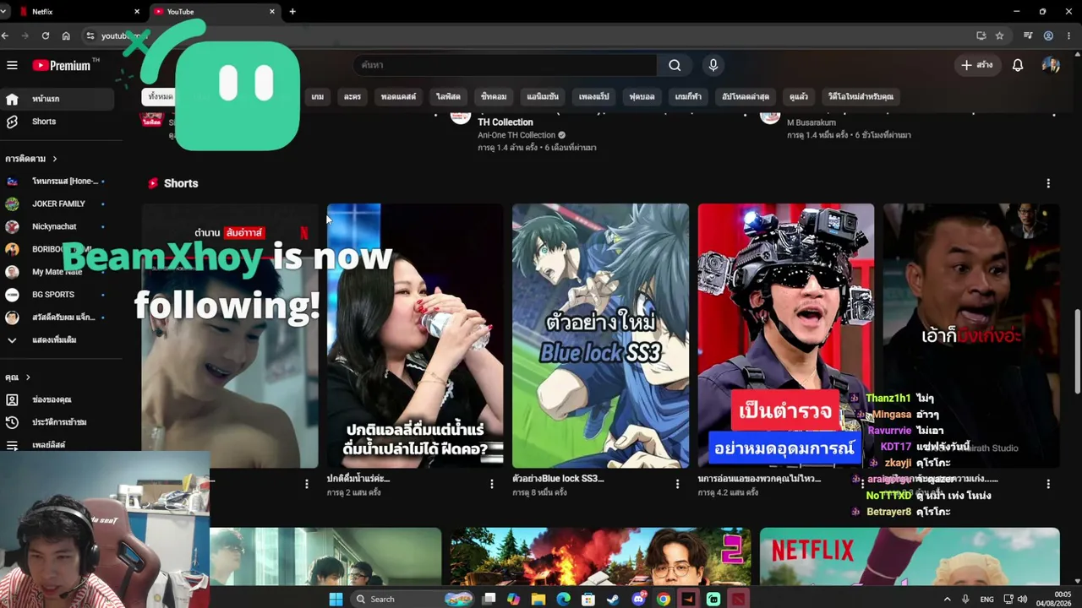Launch Microsoft Edge from the taskbar

tap(564, 599)
